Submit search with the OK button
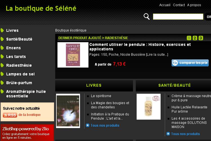The image size is (211, 141). 208,17
